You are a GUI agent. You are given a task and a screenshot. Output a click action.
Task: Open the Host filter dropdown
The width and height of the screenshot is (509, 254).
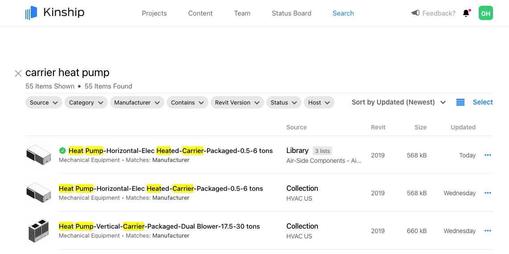[319, 102]
